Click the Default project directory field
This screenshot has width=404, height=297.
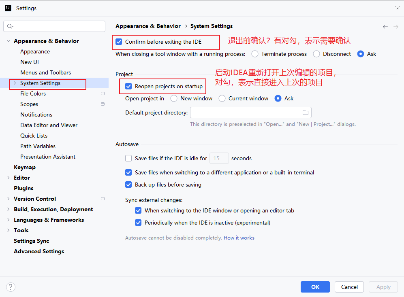pos(251,112)
